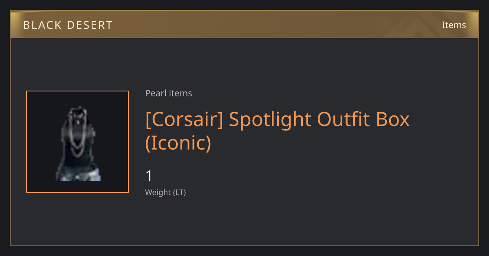Click the [Corsair] class tag in the title

coord(184,119)
